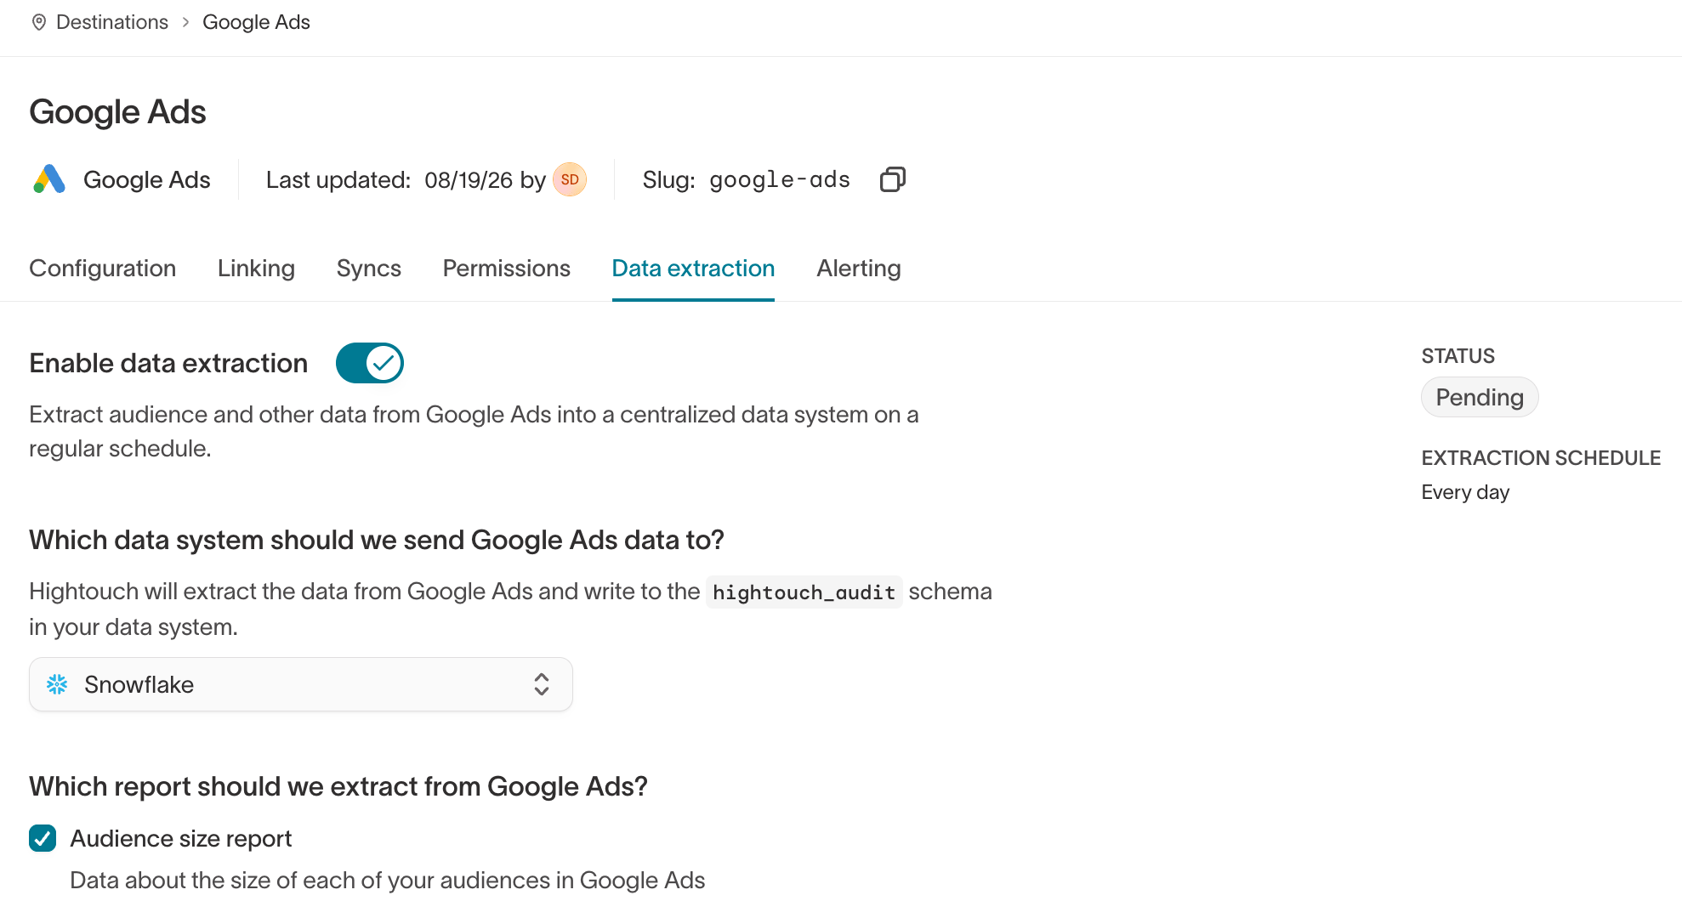The height and width of the screenshot is (918, 1682).
Task: Click the hightouch_audit schema code label
Action: pyautogui.click(x=804, y=592)
